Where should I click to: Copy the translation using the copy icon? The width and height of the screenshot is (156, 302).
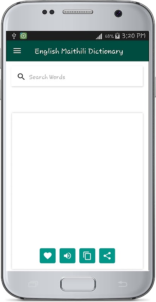87,256
